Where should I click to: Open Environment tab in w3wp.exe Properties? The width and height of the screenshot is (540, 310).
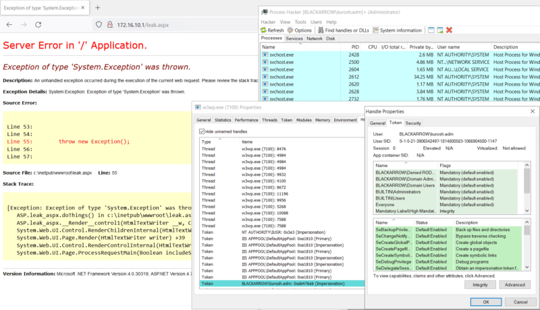pos(345,120)
